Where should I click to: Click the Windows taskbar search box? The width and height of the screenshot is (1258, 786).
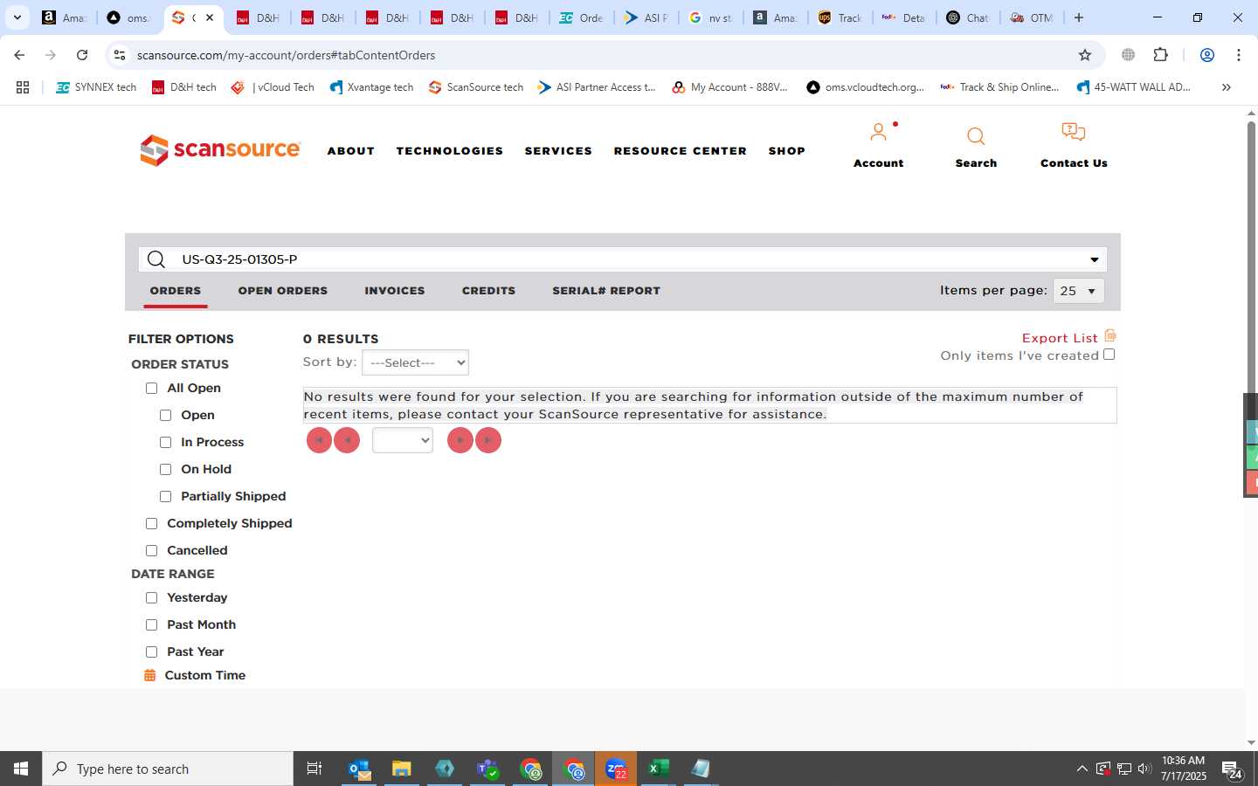point(168,769)
